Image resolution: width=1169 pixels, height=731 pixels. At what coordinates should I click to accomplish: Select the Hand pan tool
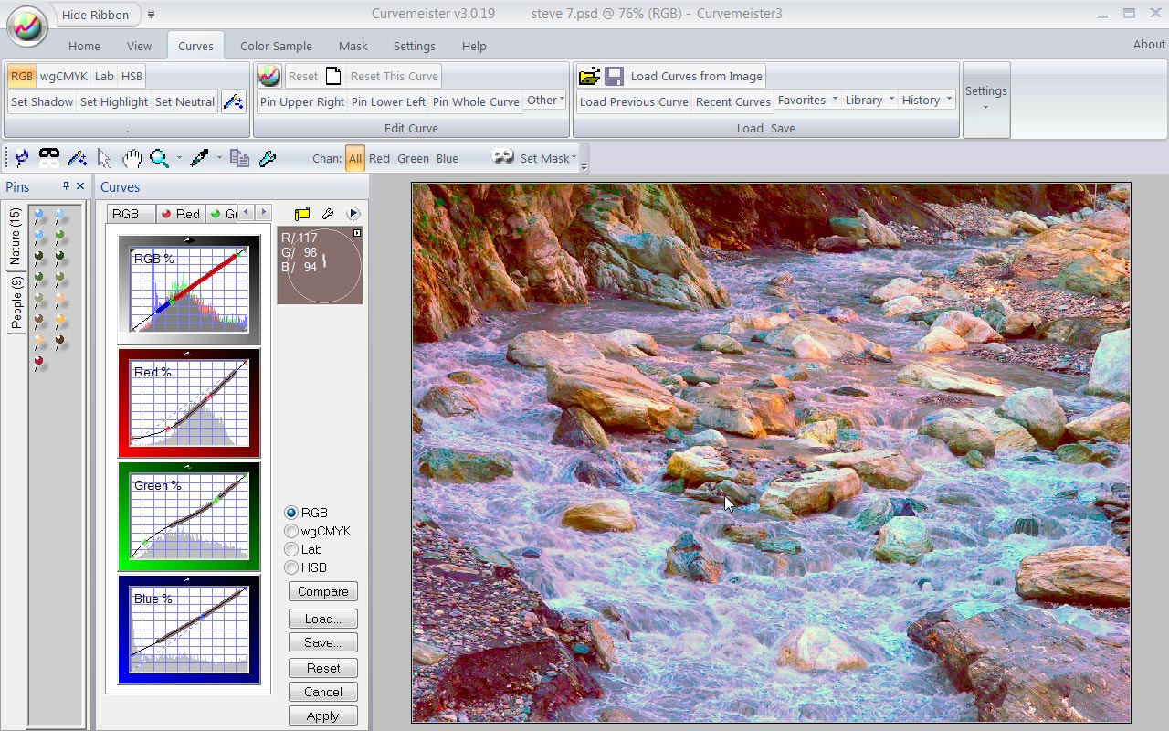[x=132, y=158]
